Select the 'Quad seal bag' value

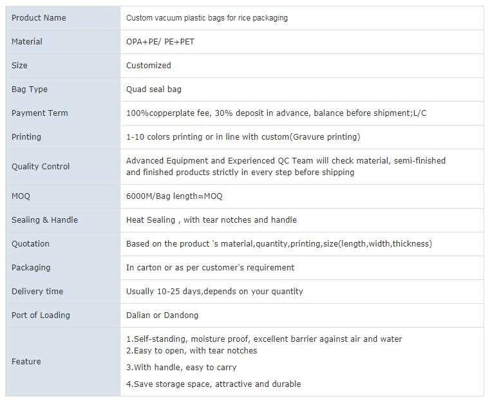(x=154, y=89)
